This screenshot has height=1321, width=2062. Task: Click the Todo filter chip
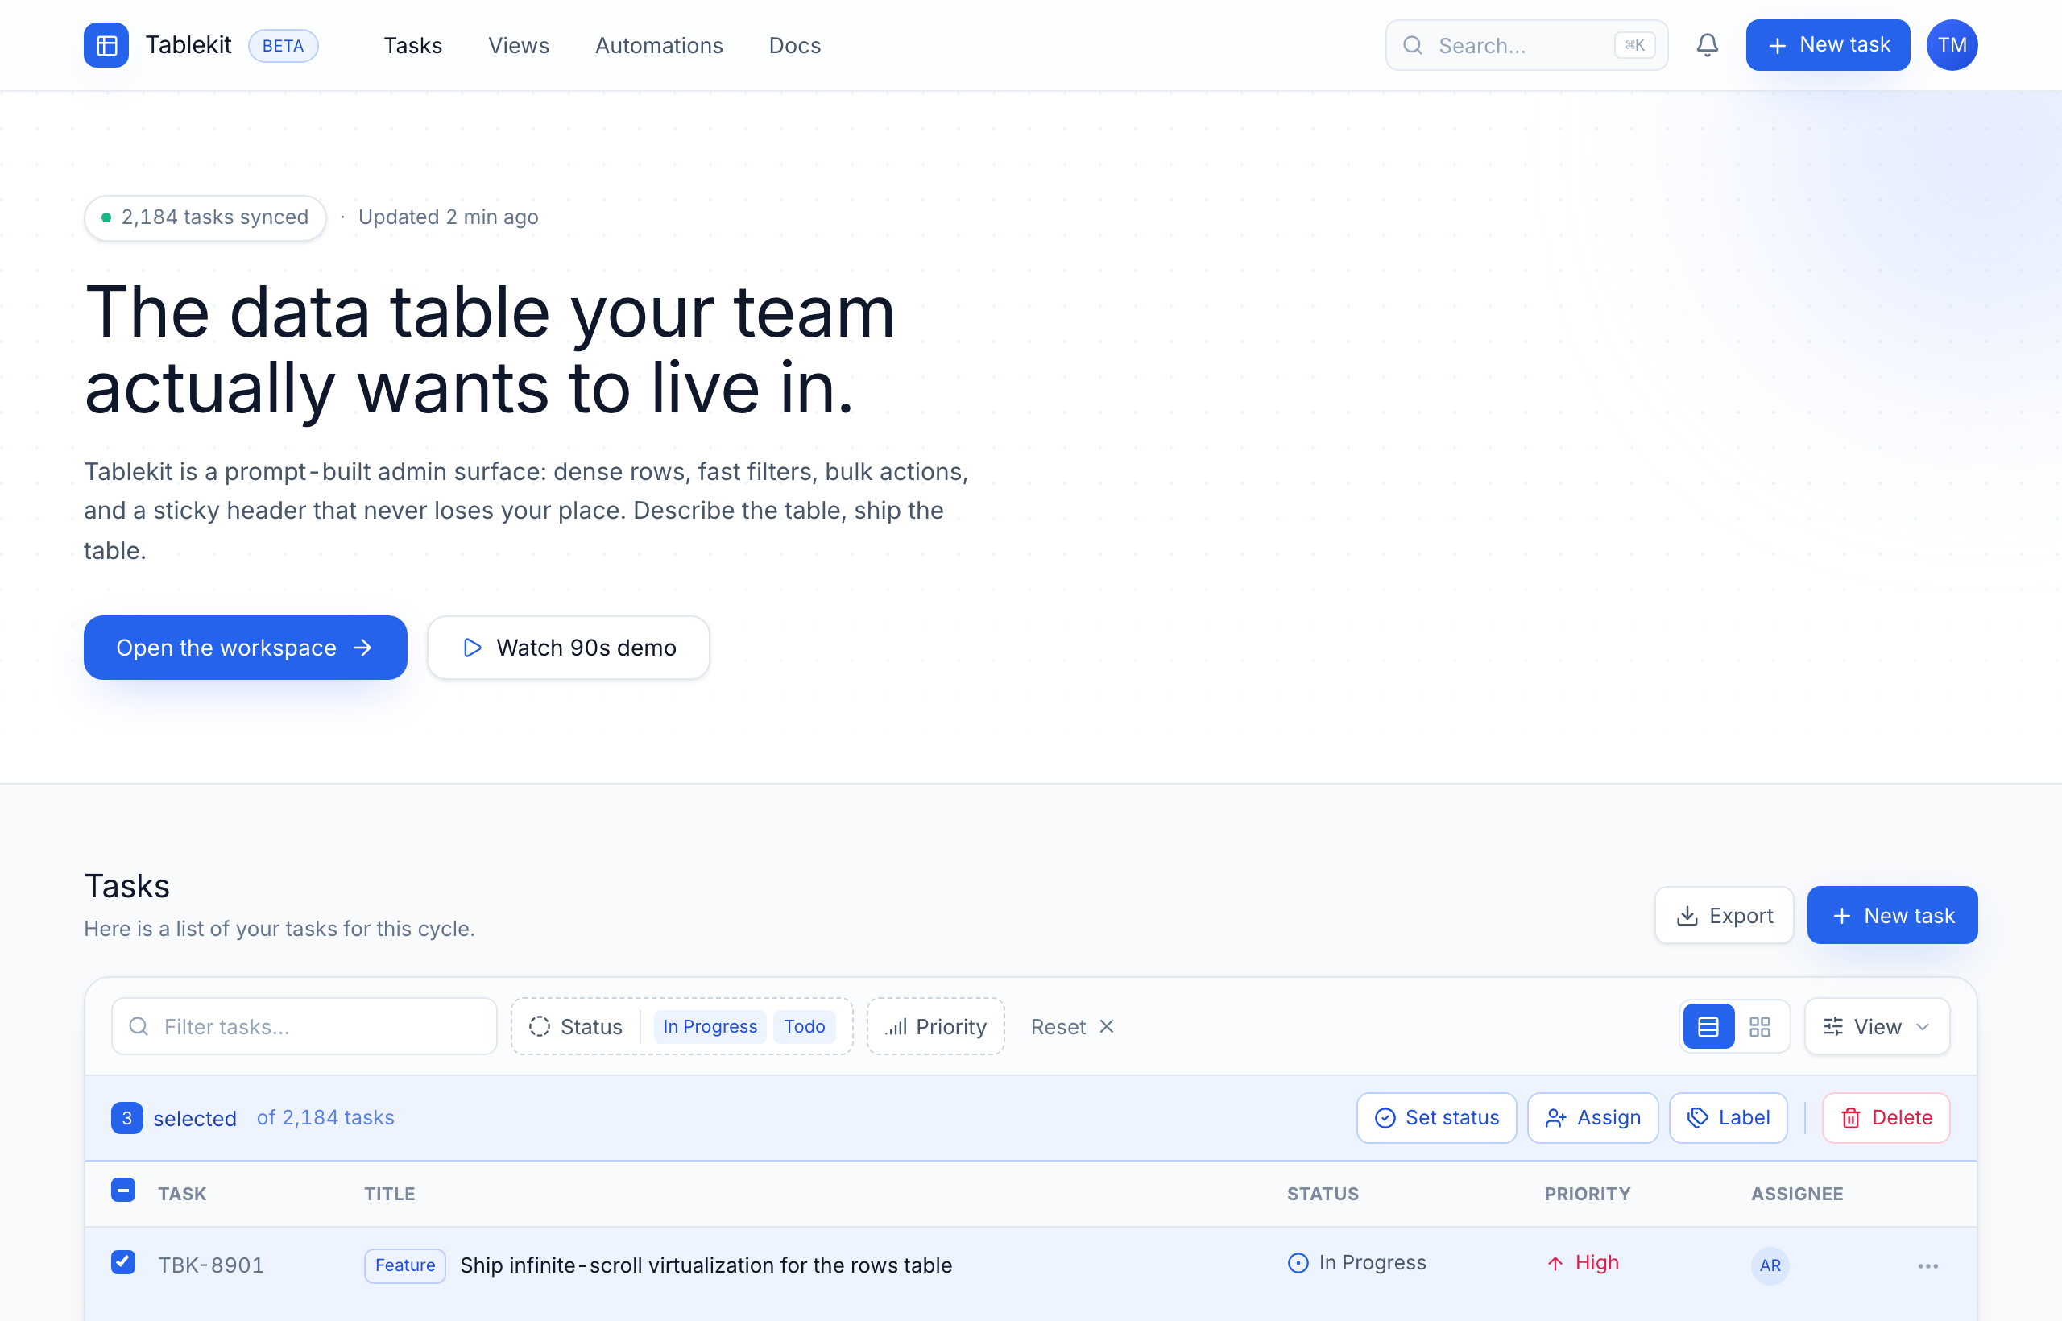click(x=804, y=1027)
